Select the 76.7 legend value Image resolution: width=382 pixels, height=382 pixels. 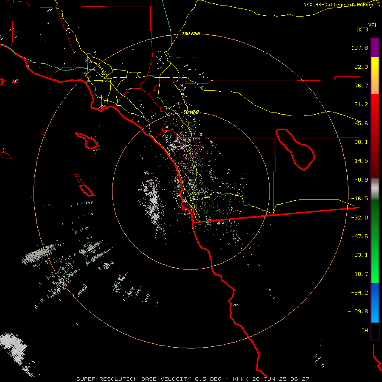click(x=361, y=85)
